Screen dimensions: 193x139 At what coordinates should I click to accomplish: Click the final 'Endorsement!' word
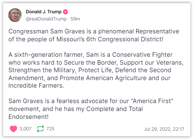click(x=28, y=117)
